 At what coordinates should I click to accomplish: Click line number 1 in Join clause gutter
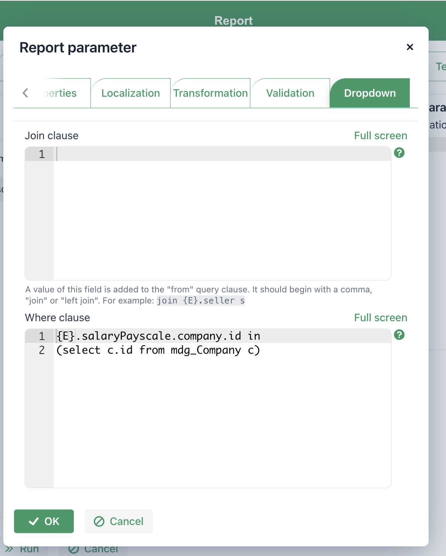pos(42,154)
